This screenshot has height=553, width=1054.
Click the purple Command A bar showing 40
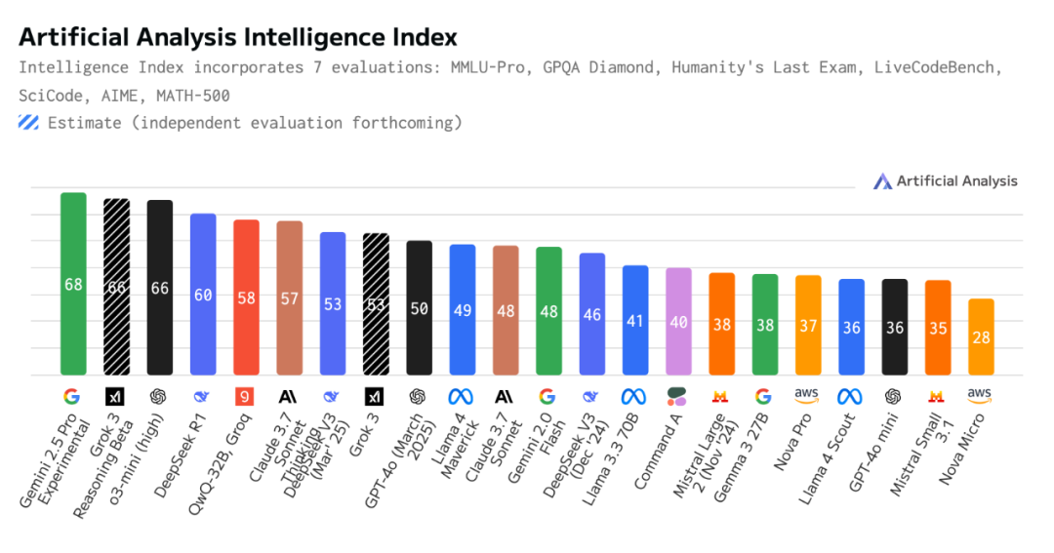coord(678,321)
